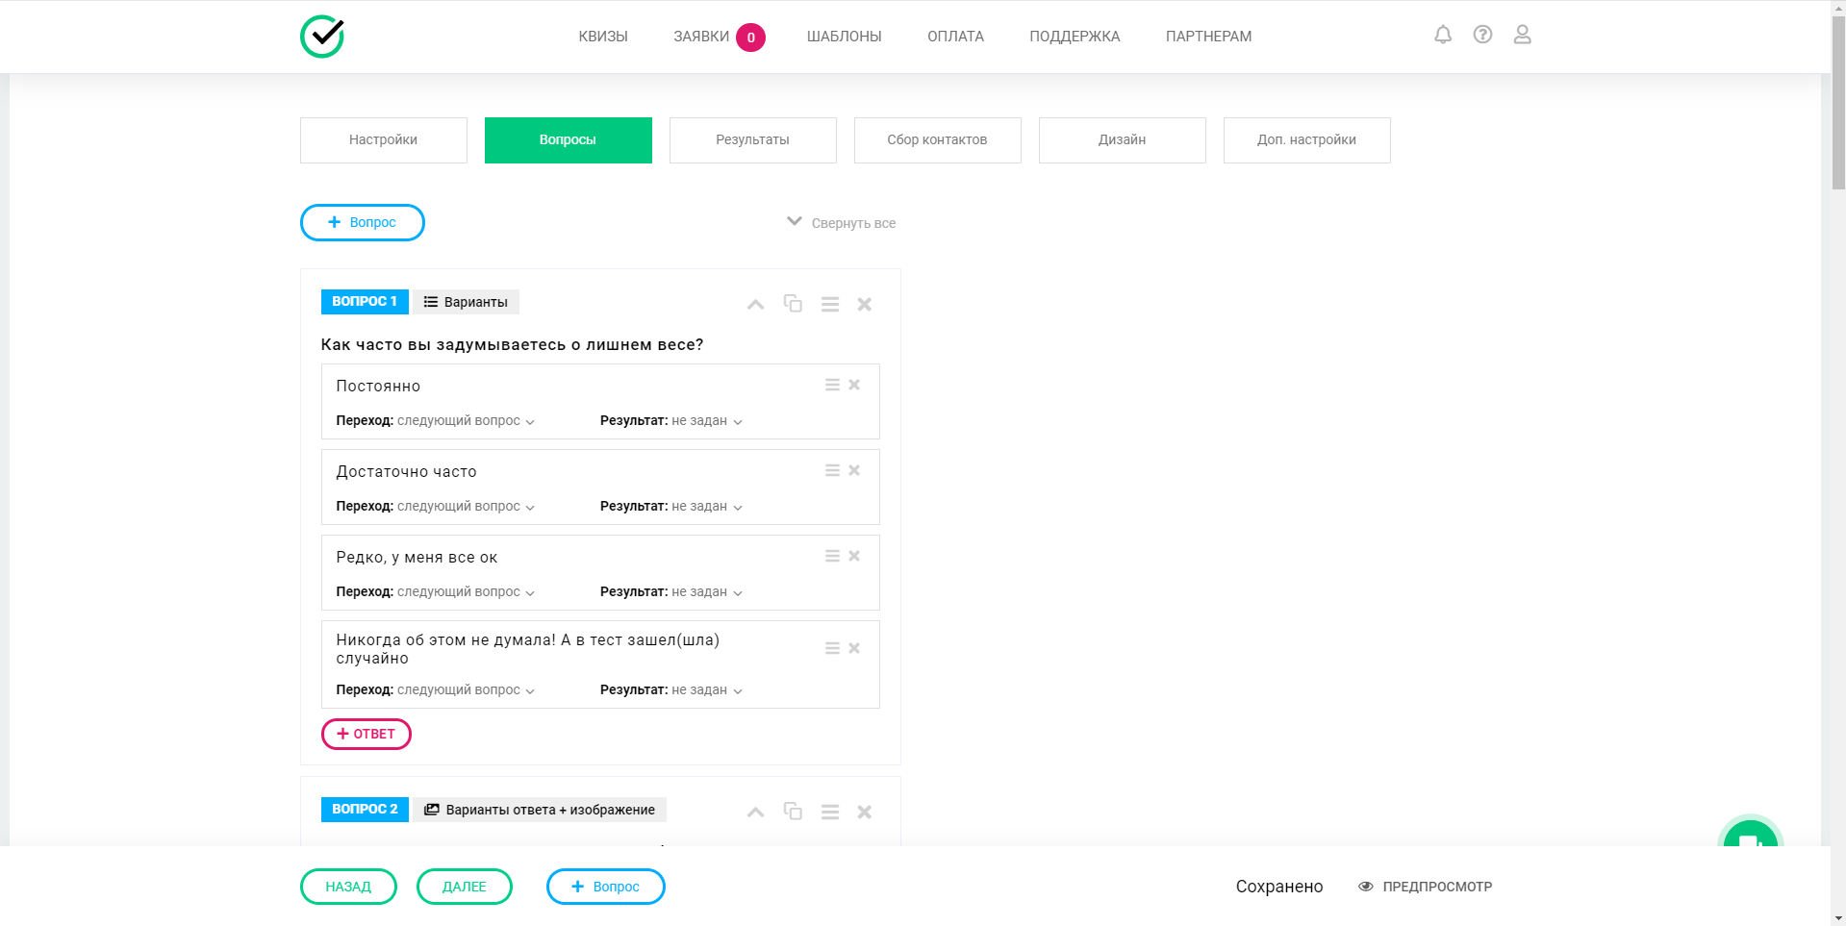Edit answer text 'Редко, у меня все ок'
Image resolution: width=1846 pixels, height=926 pixels.
click(417, 558)
